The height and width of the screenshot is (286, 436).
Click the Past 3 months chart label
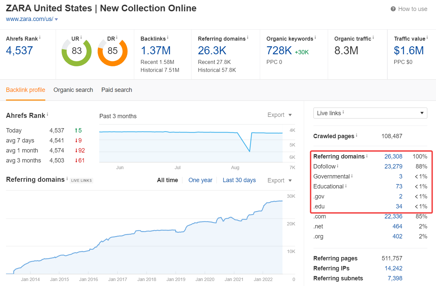118,116
